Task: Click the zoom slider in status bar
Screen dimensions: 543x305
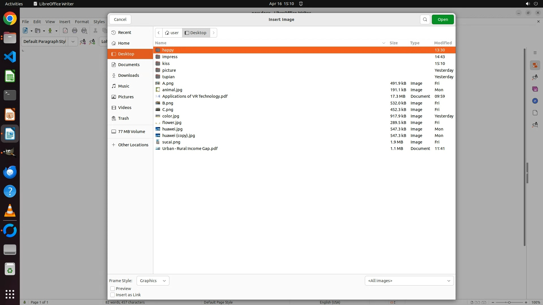Action: 509,302
